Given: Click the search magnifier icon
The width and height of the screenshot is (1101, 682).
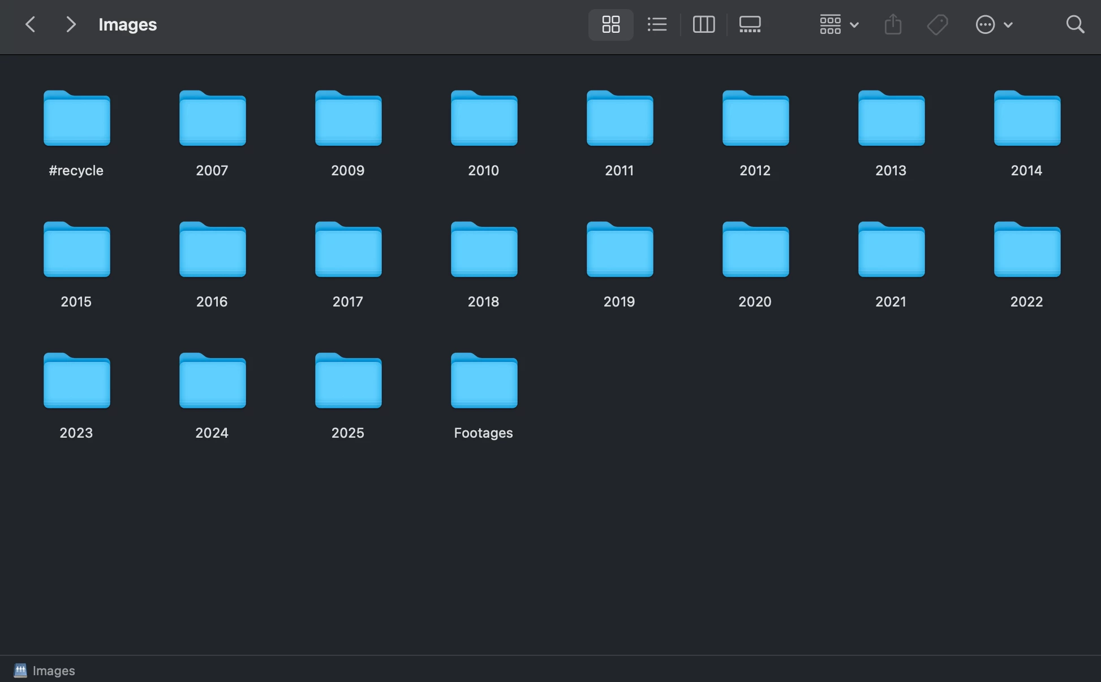Looking at the screenshot, I should pos(1075,24).
